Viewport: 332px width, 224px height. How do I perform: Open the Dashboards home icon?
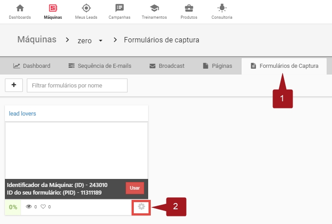point(20,8)
